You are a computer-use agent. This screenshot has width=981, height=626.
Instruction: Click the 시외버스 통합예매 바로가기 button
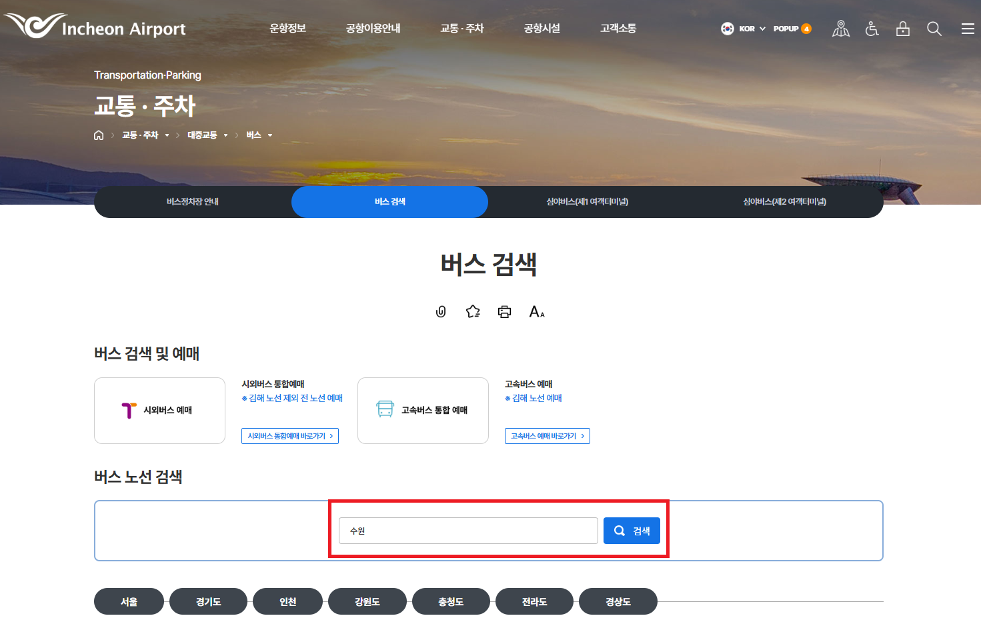click(x=289, y=435)
